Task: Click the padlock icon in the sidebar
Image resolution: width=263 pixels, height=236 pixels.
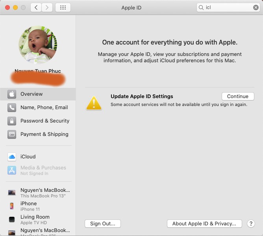Action: click(12, 121)
